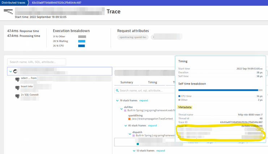Collapse the root service node in trace tree

point(10,71)
